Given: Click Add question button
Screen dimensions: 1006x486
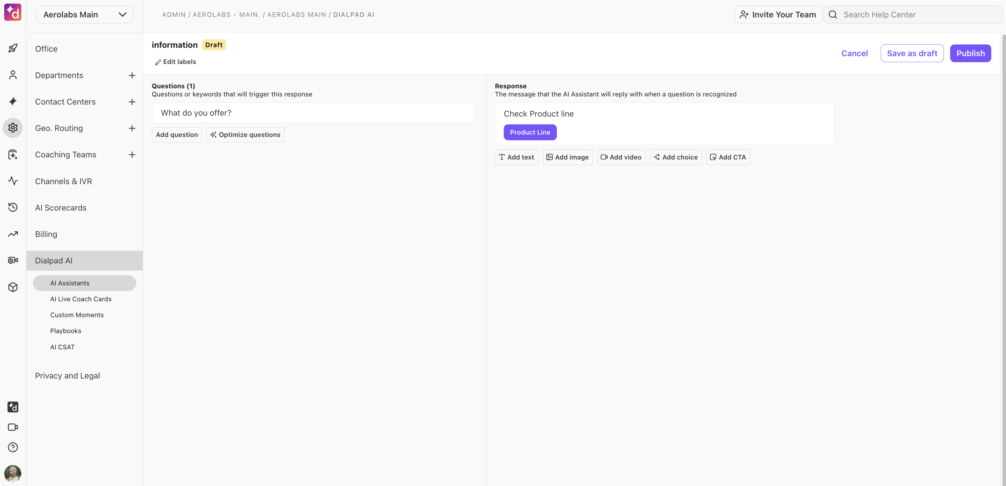Looking at the screenshot, I should point(177,135).
